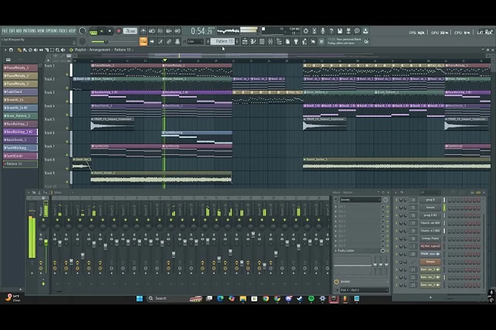Open the TOOLS menu

(x=64, y=31)
